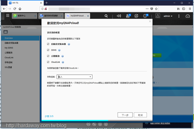Close the myQNAPcloud welcome dialog

coord(150,21)
